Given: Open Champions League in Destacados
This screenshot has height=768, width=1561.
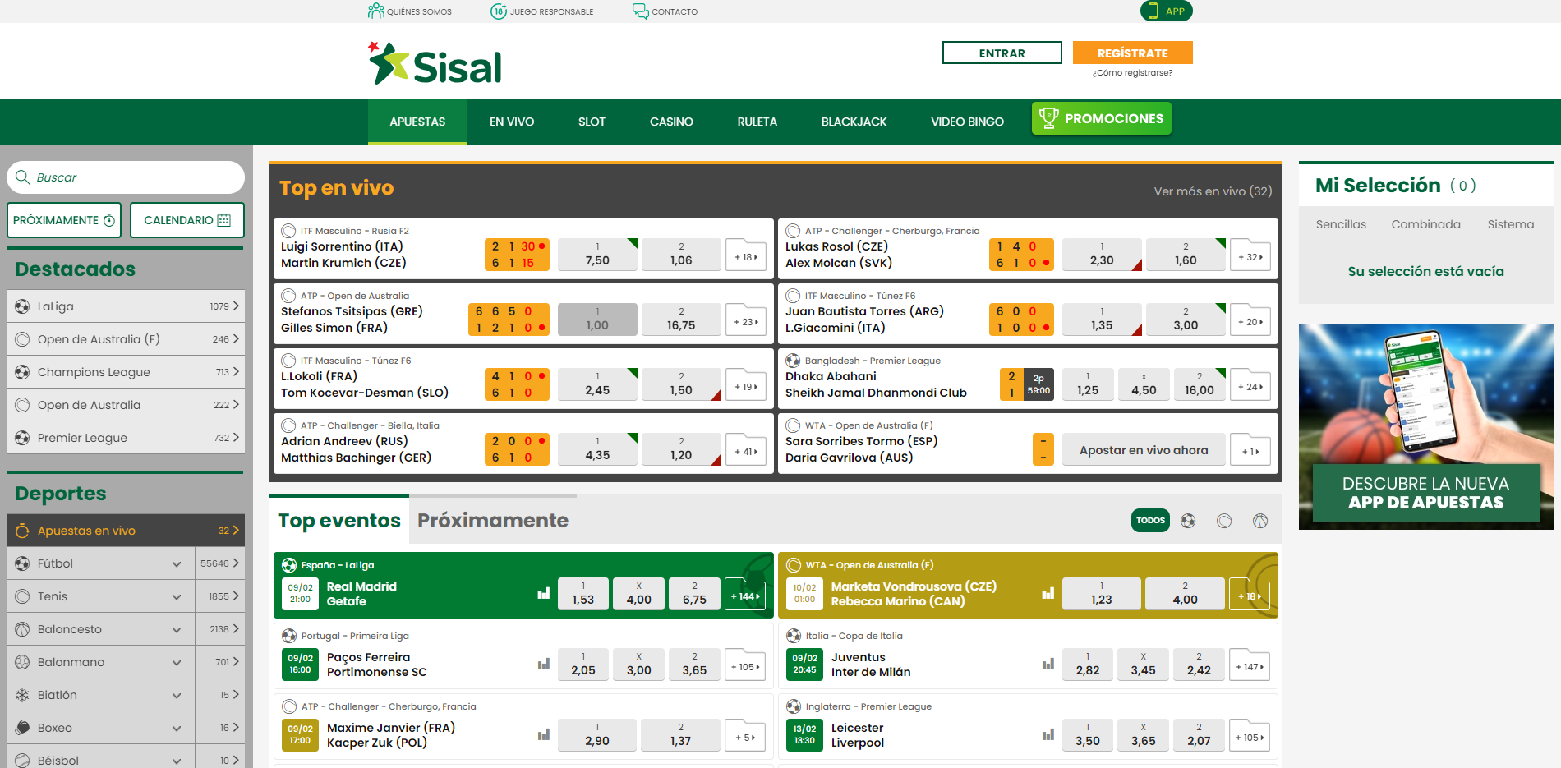Looking at the screenshot, I should point(126,372).
